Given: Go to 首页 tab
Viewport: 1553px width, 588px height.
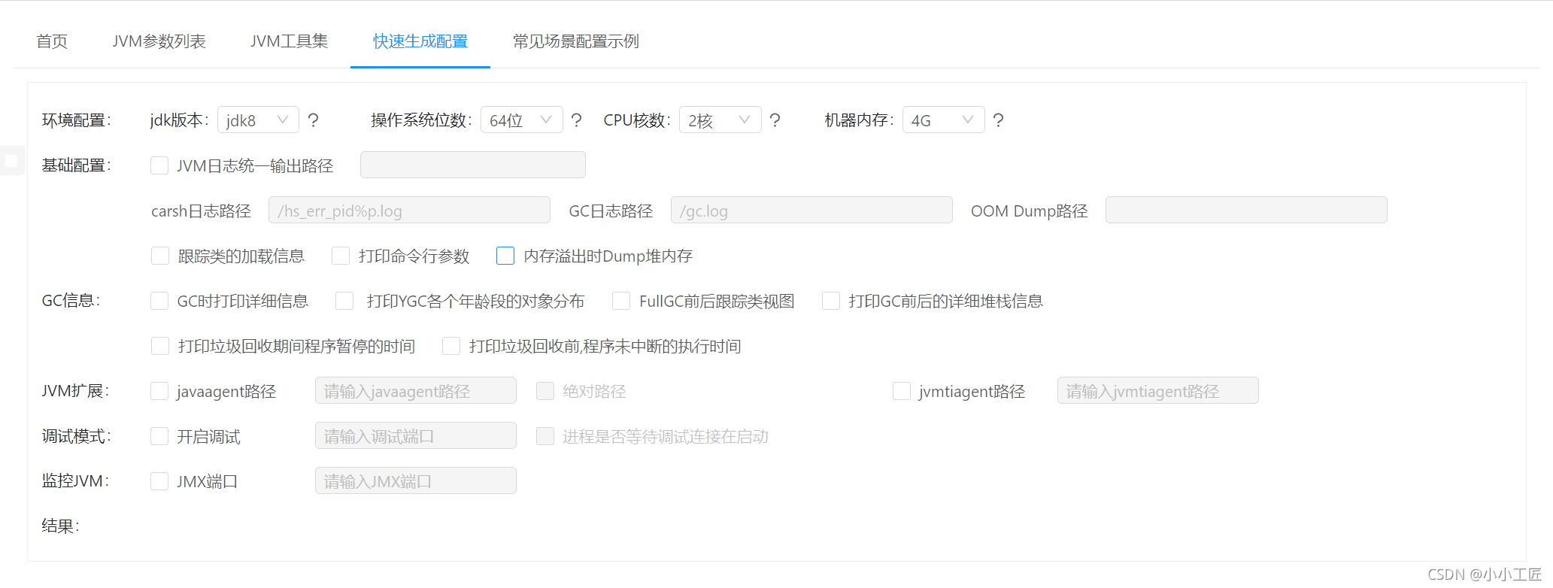Looking at the screenshot, I should pos(52,41).
